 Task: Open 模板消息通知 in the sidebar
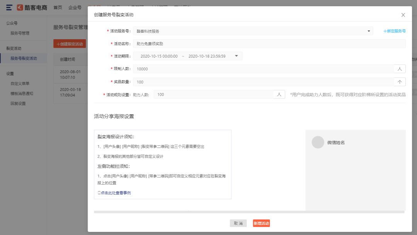pyautogui.click(x=22, y=93)
